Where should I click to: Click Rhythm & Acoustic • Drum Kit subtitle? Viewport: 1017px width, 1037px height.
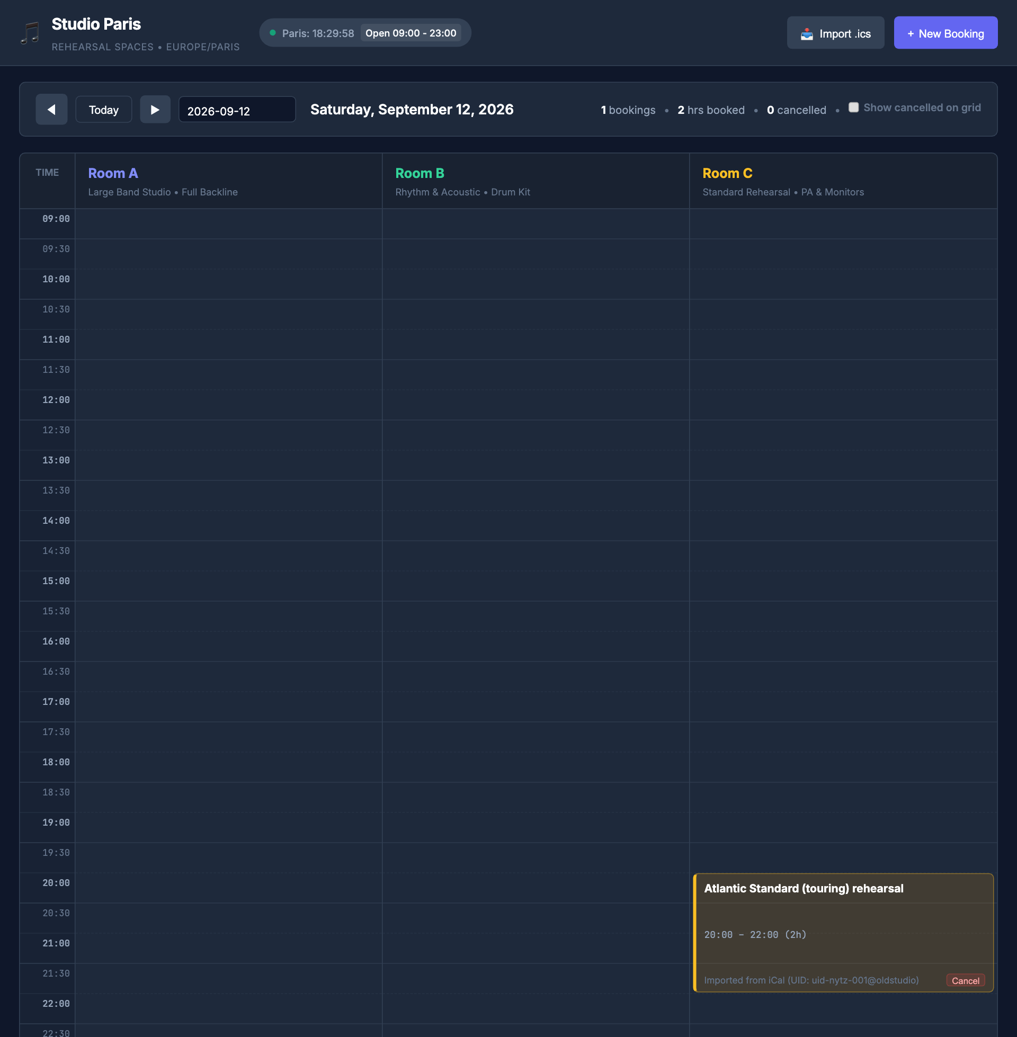pyautogui.click(x=462, y=192)
